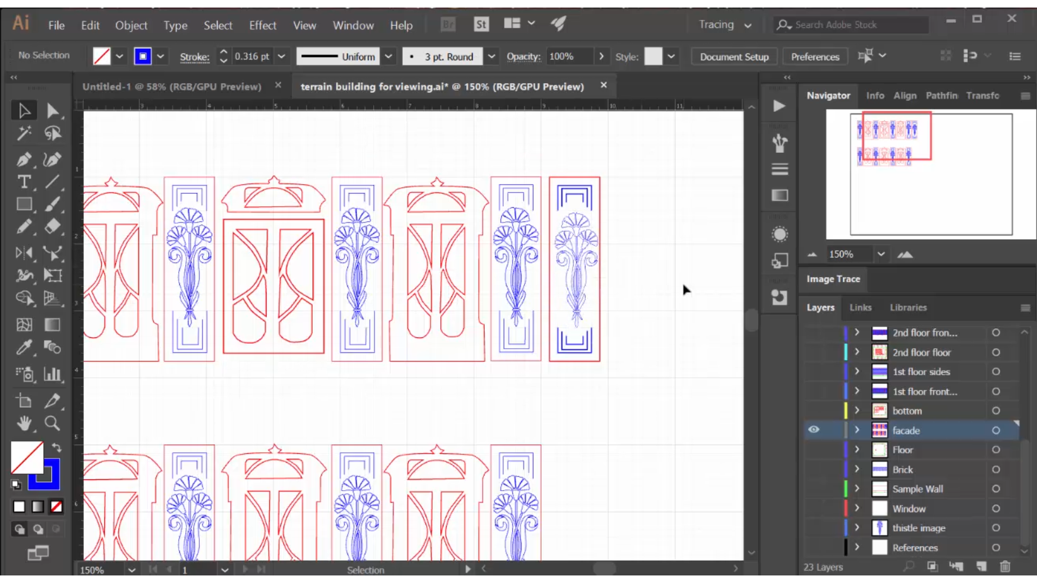Select the Zoom tool in toolbar

[51, 423]
